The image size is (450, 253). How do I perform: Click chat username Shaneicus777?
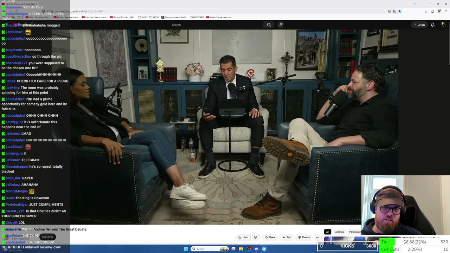(x=17, y=63)
